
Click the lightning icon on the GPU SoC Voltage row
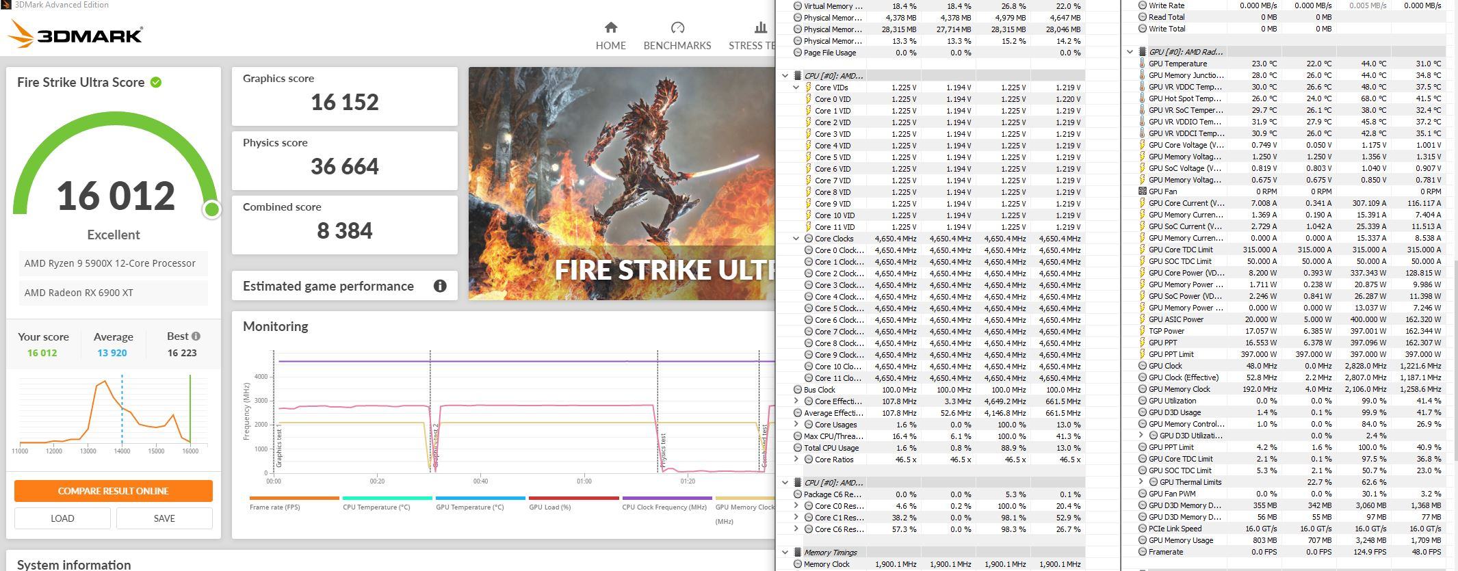click(x=1142, y=168)
